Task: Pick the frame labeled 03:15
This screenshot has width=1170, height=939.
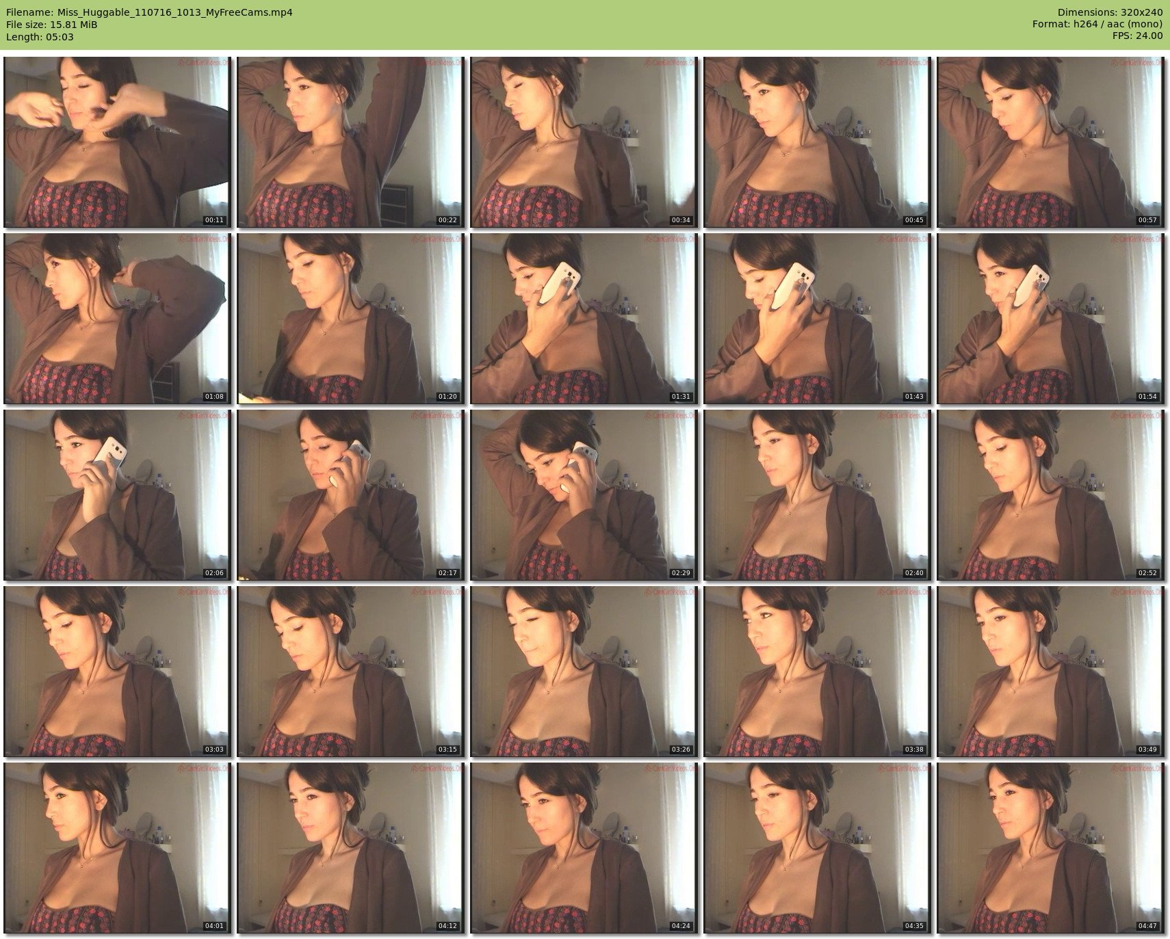Action: coord(350,672)
